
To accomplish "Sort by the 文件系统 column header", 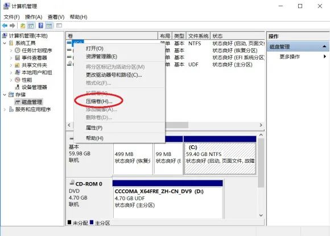I will (x=199, y=36).
